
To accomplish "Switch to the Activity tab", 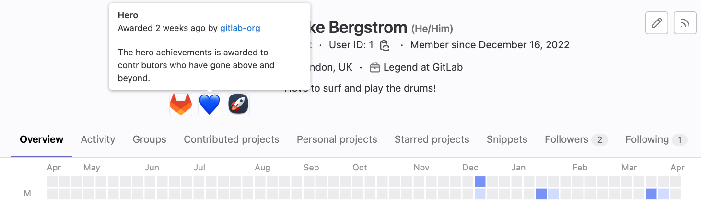I will coord(98,139).
